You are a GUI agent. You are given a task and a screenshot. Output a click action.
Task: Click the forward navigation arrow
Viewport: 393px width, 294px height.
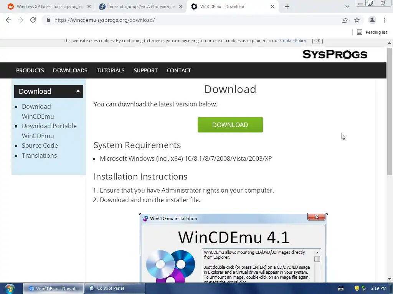click(x=21, y=20)
